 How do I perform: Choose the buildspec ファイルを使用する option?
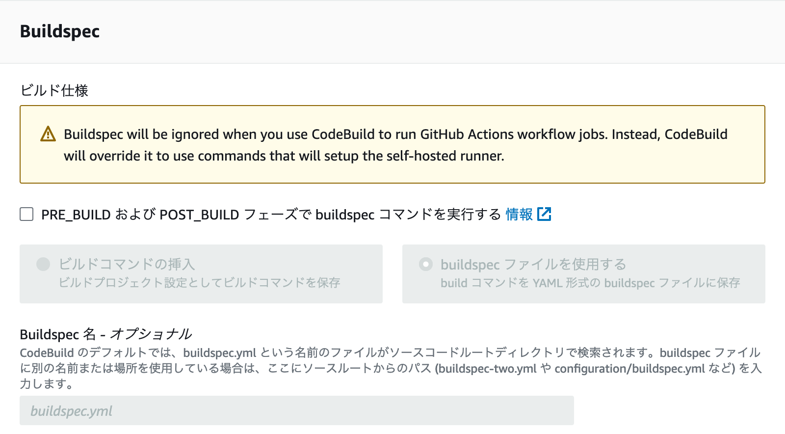coord(426,265)
